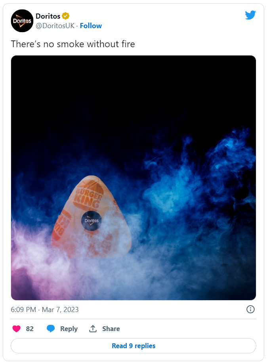Image resolution: width=267 pixels, height=364 pixels.
Task: Open the Doritos profile avatar
Action: point(22,21)
